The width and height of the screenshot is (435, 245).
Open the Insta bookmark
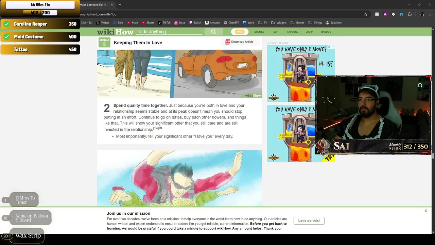179,23
